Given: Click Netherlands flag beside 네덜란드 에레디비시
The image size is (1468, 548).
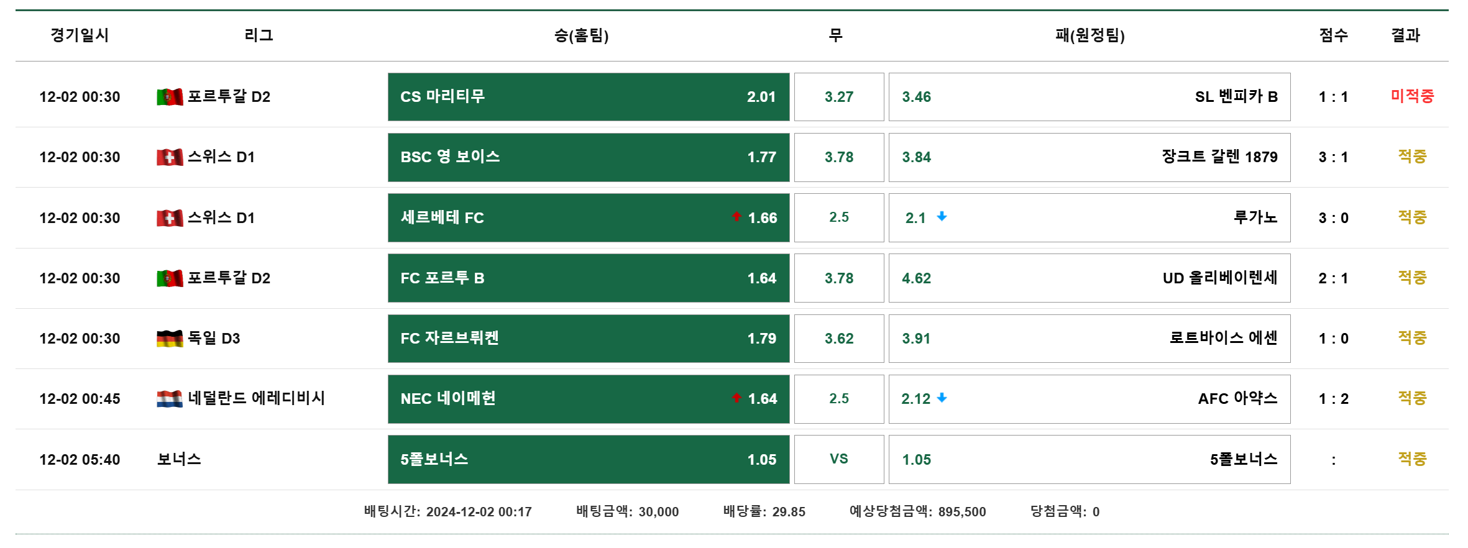Looking at the screenshot, I should point(170,399).
